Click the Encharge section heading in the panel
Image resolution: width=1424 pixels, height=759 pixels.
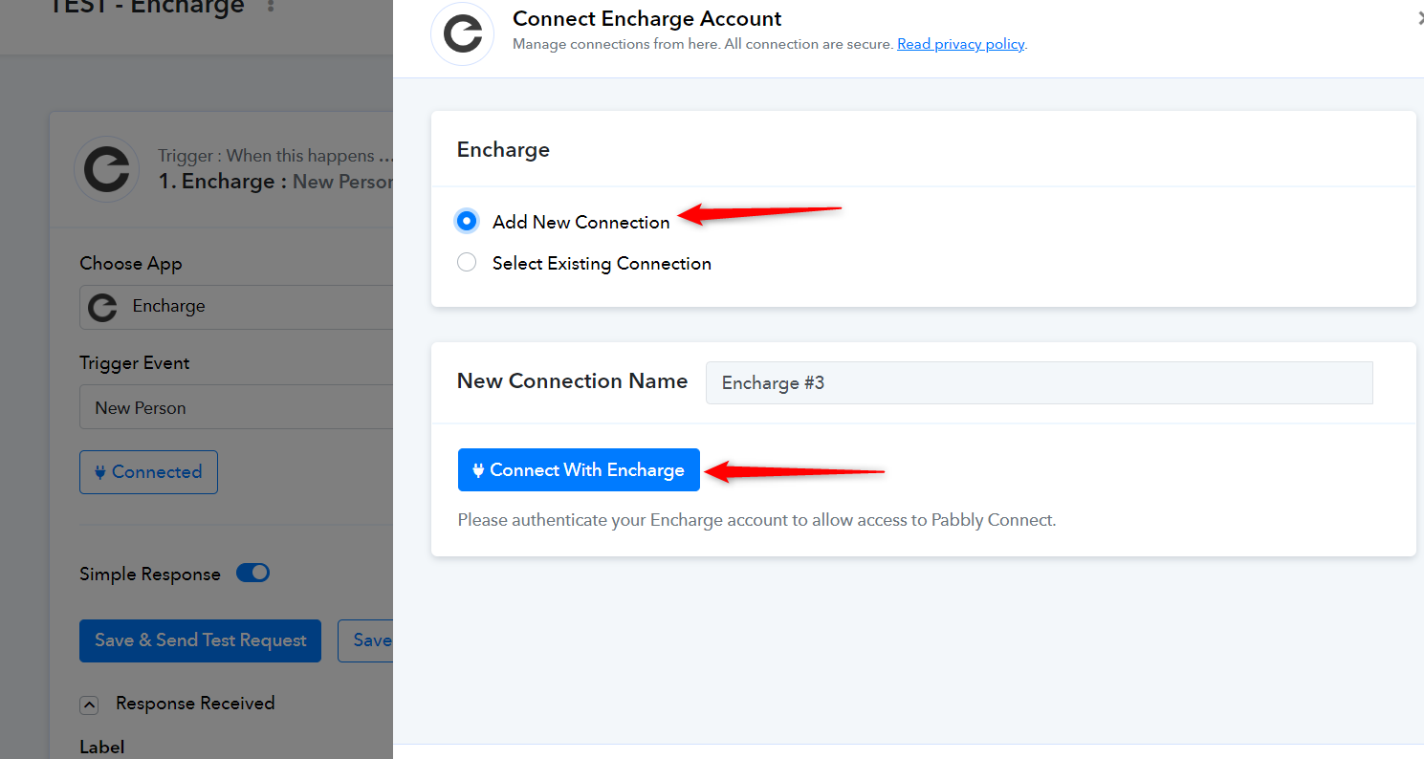(x=503, y=150)
